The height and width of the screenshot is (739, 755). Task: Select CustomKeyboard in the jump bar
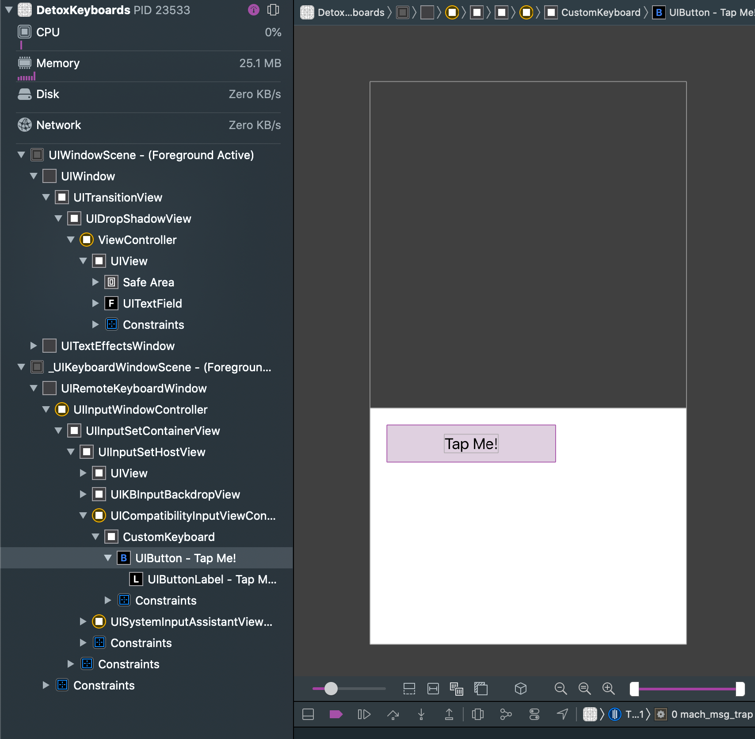click(x=601, y=12)
